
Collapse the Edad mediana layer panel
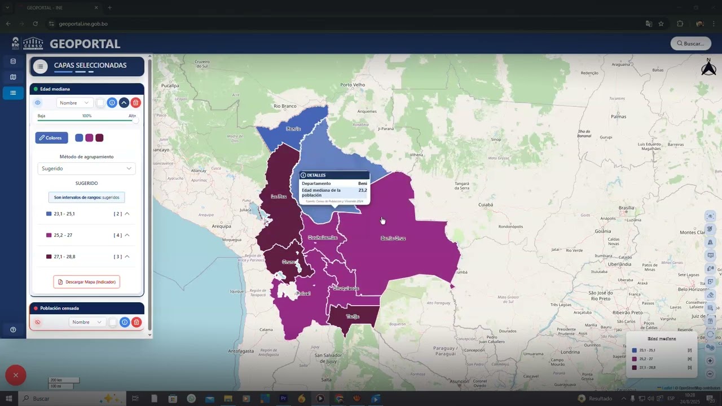click(124, 103)
